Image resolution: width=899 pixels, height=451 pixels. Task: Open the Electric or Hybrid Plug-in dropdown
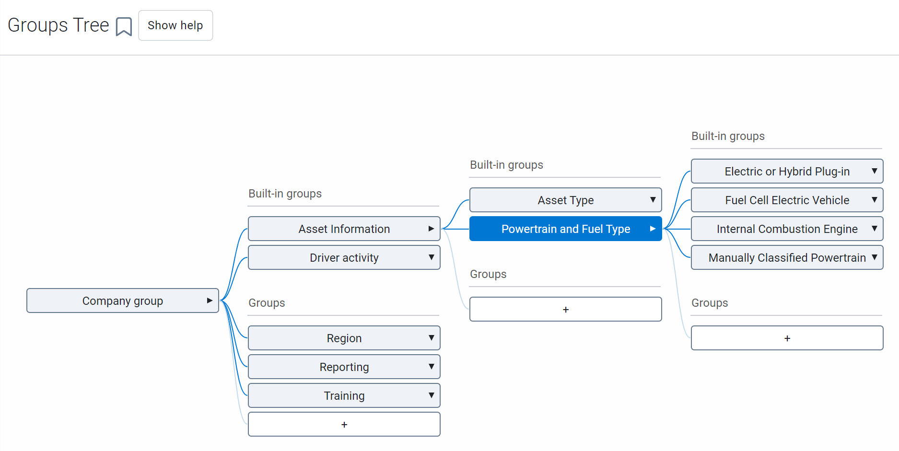point(875,171)
